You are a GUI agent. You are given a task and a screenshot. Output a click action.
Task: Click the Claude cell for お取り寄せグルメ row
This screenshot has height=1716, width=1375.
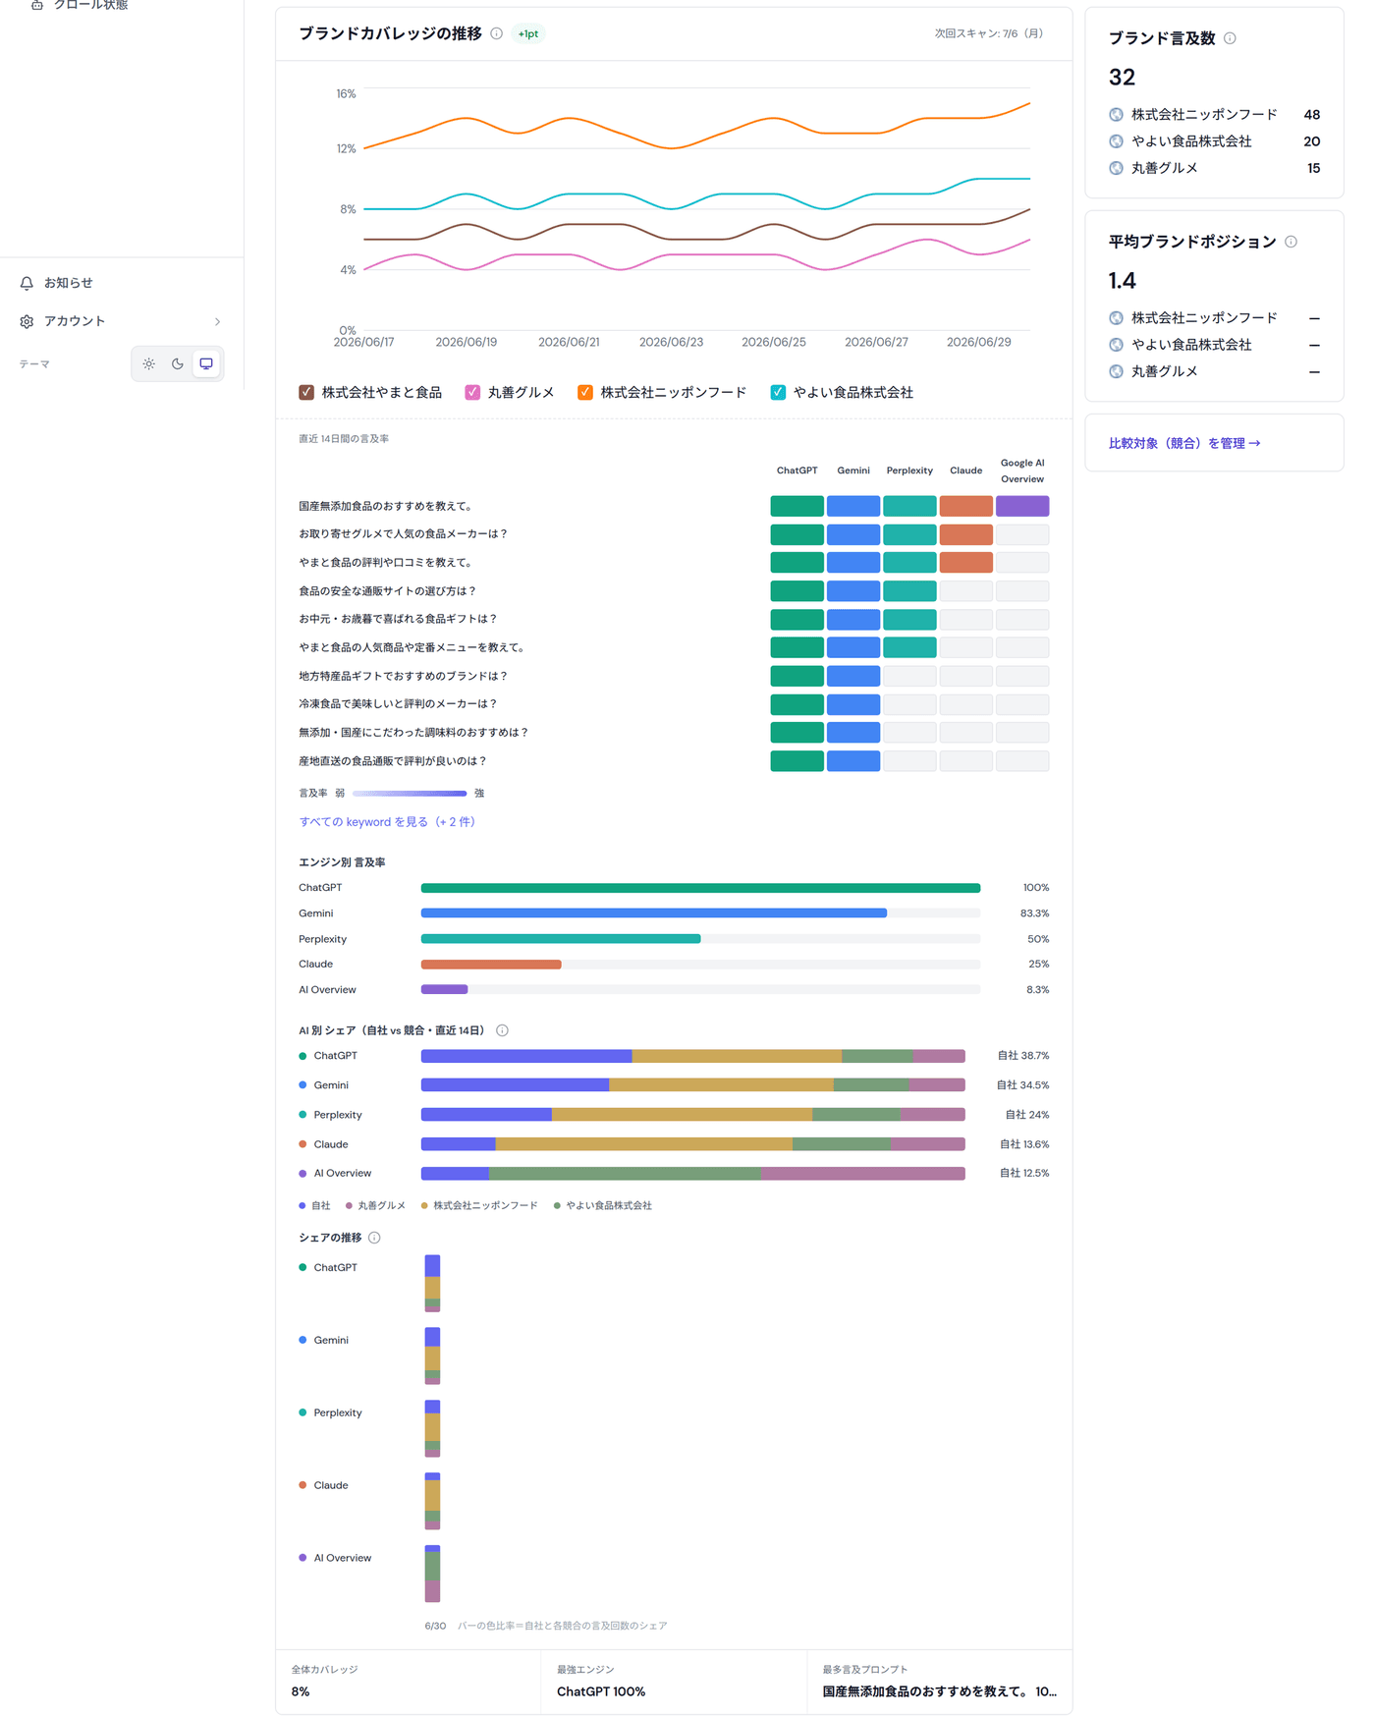(966, 534)
